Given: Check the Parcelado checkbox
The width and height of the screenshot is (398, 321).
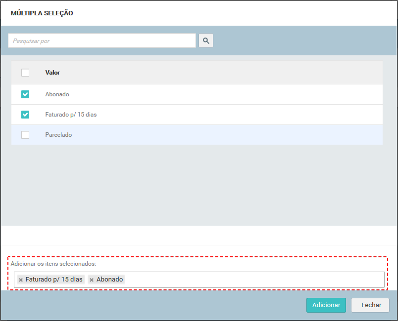Looking at the screenshot, I should tap(25, 135).
